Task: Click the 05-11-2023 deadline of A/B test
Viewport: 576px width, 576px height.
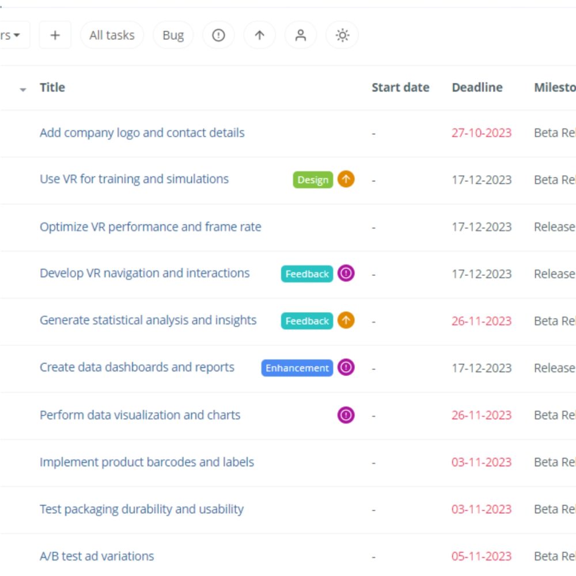Action: point(482,556)
